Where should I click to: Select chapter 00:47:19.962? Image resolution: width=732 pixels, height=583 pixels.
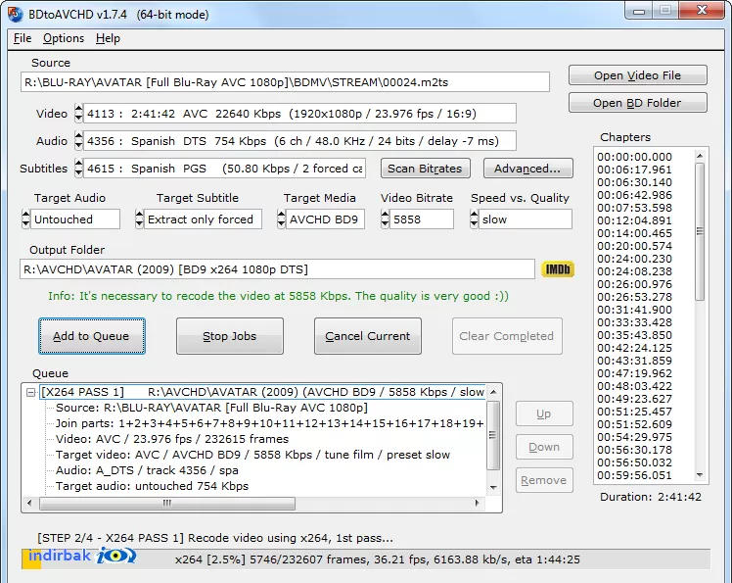click(x=634, y=373)
